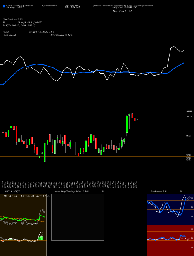The image size is (194, 256).
Task: Click the blue 12 Day SMA legend square
Action: coord(4,7)
